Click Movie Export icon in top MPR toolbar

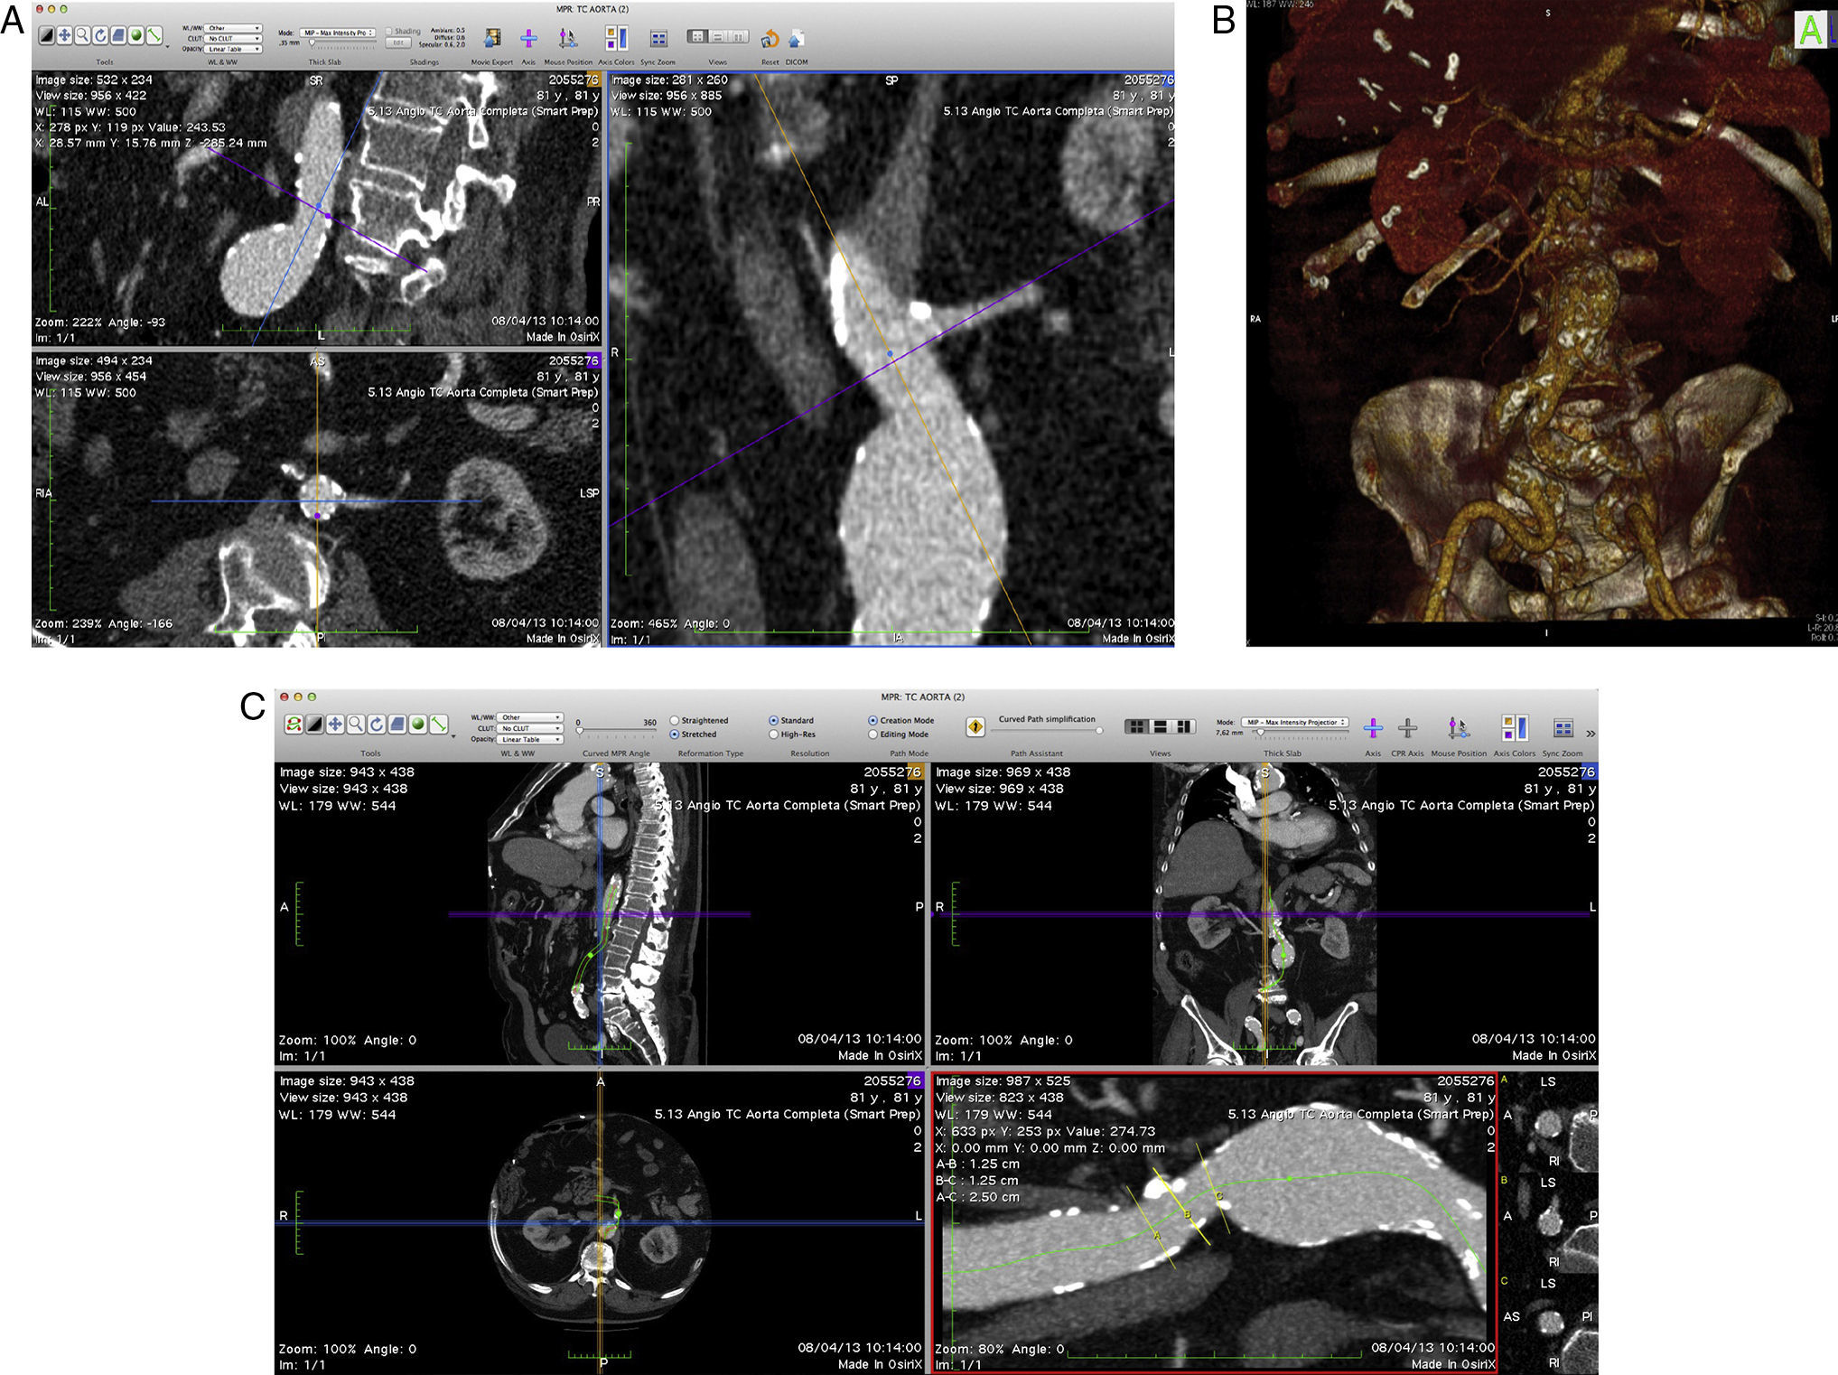click(x=492, y=38)
